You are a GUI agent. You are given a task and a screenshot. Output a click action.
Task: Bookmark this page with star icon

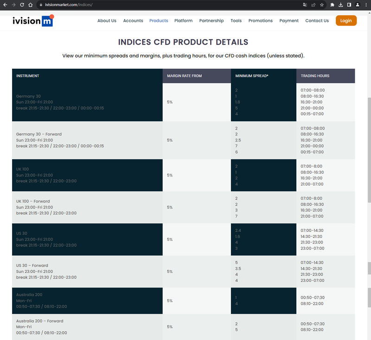pos(322,5)
